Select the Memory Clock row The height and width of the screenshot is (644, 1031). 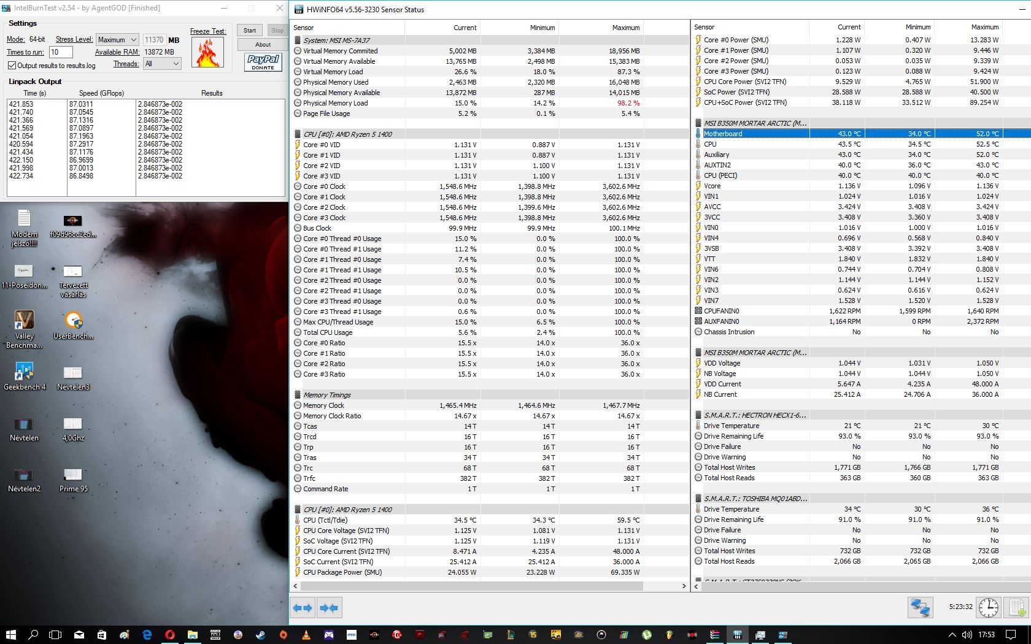pos(490,405)
